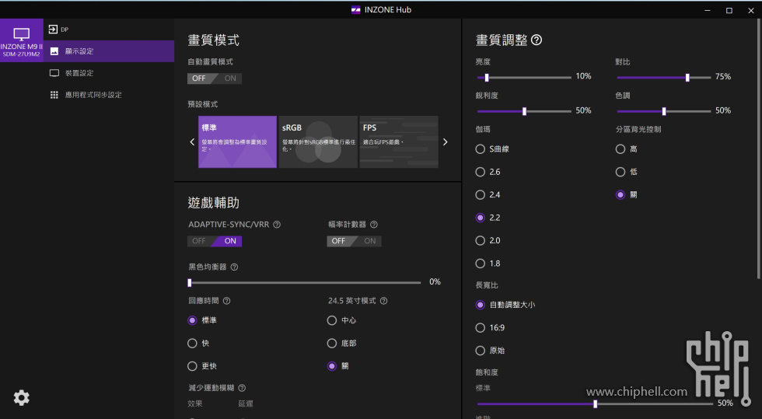This screenshot has width=762, height=419.
Task: Select gamma 2.0 radio button
Action: tap(481, 241)
